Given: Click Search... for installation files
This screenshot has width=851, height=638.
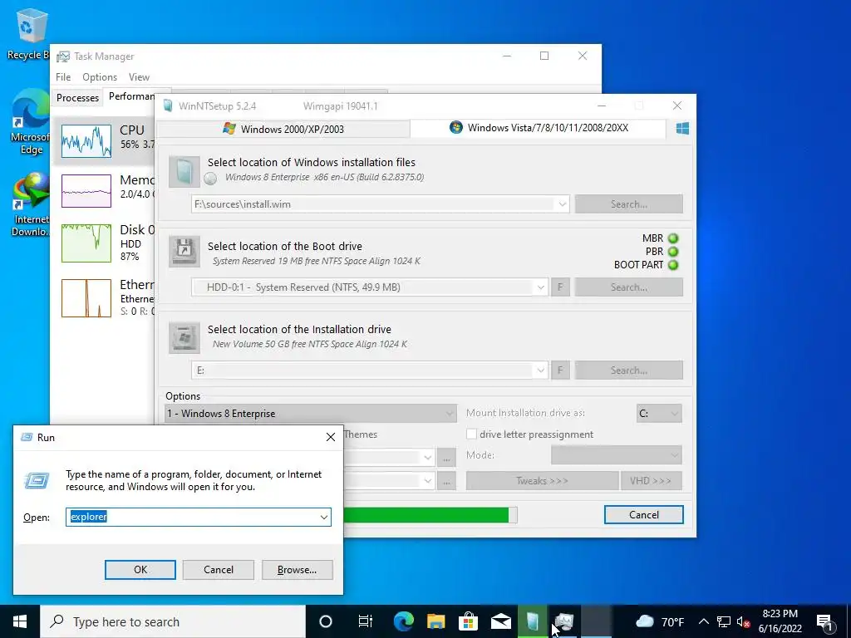Looking at the screenshot, I should (628, 204).
